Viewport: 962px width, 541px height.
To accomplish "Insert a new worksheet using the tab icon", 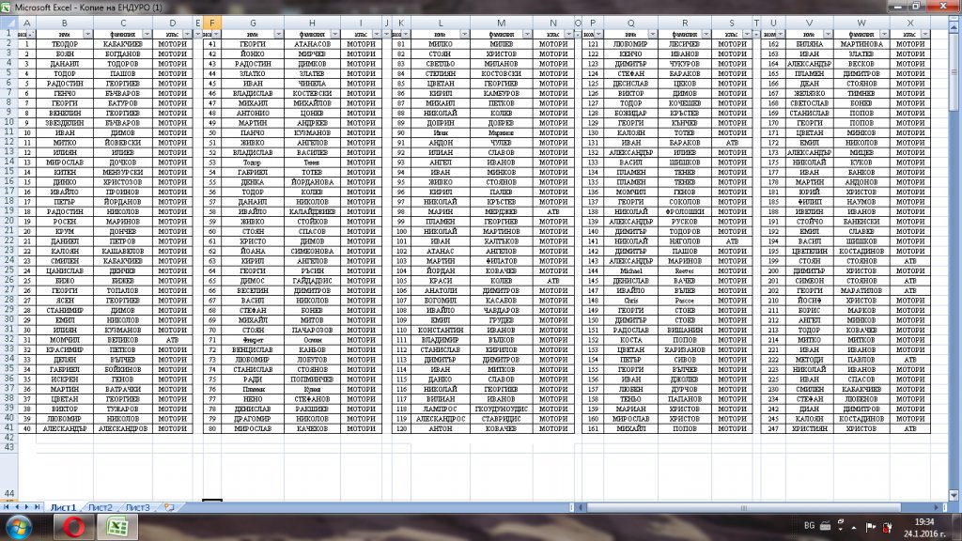I will click(169, 507).
